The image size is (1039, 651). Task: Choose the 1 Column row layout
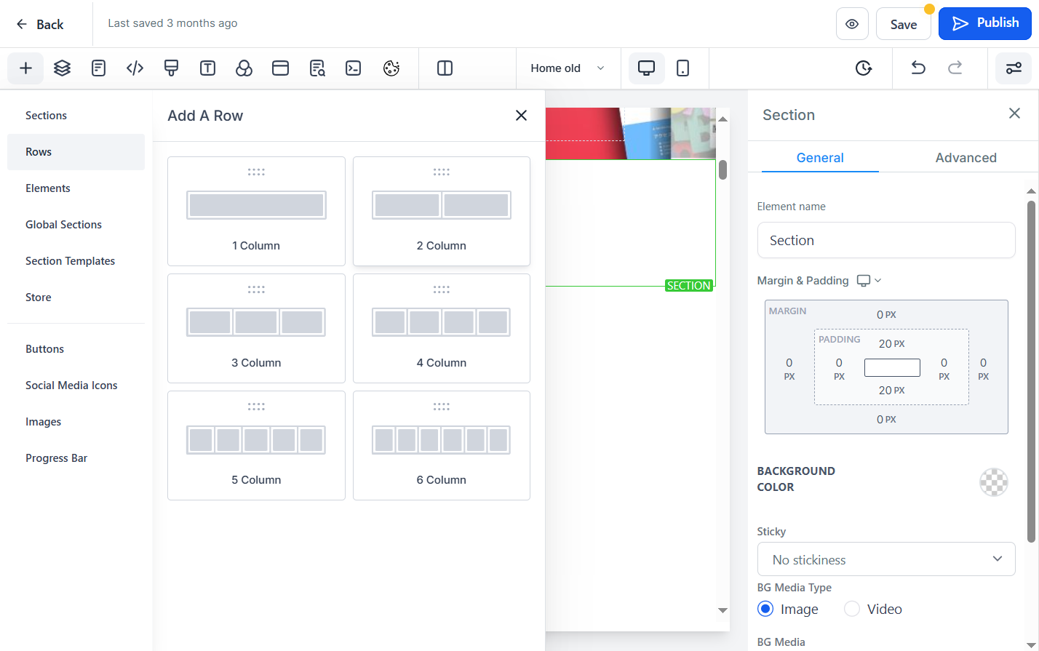[256, 211]
